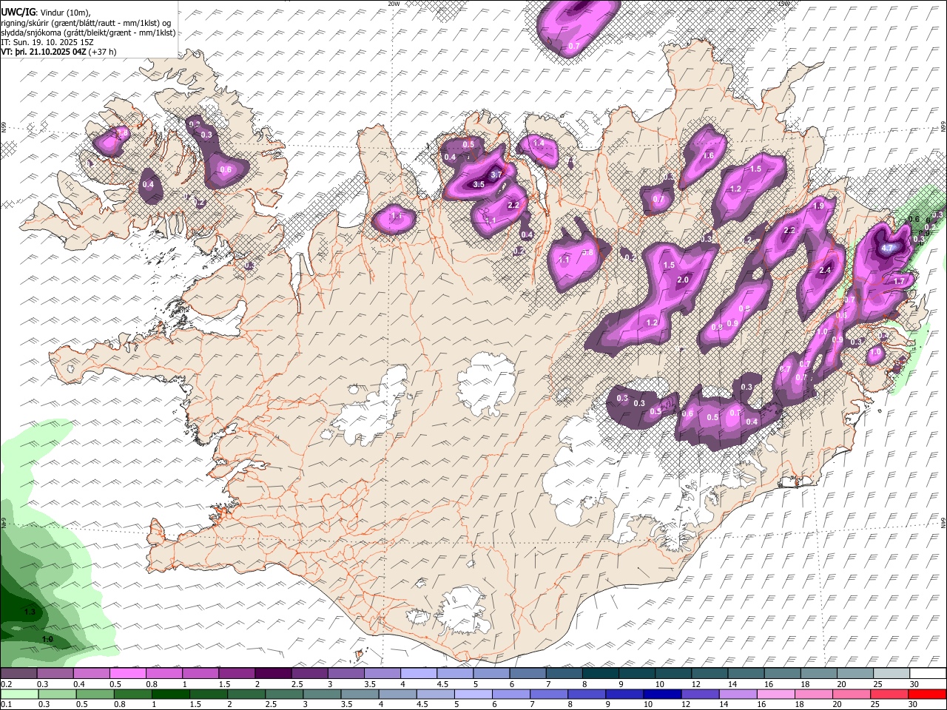The width and height of the screenshot is (947, 710).
Task: Click the grey-green 3 swatch in lower legend row
Action: click(x=322, y=694)
